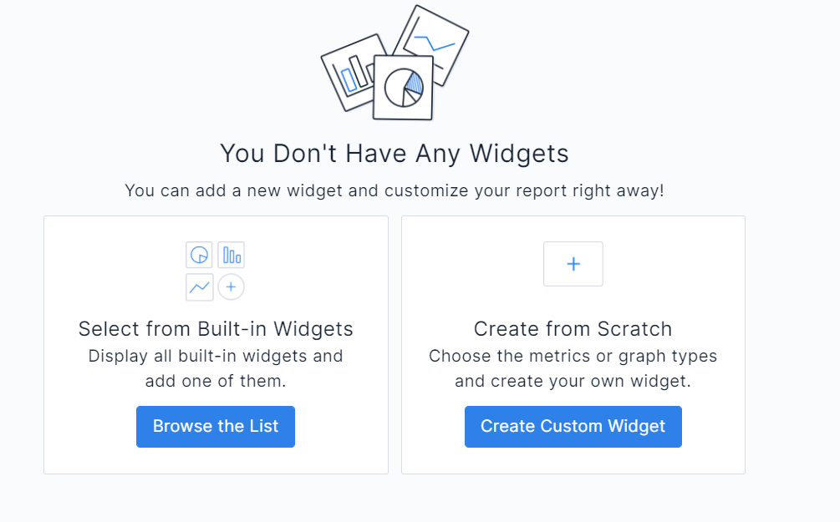Click the plus icon above Create from Scratch
Screen dimensions: 840x522
[573, 263]
